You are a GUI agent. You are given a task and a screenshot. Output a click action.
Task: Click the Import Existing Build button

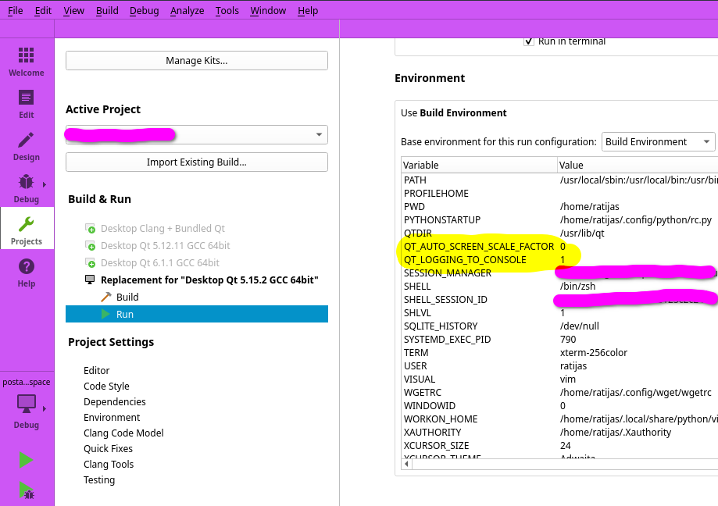(196, 162)
